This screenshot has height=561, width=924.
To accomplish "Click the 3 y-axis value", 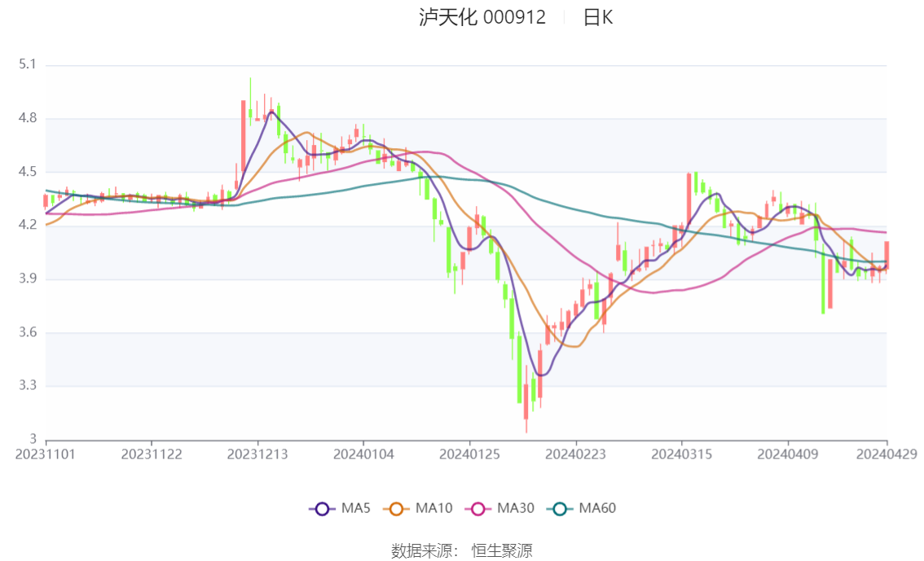I will [33, 439].
